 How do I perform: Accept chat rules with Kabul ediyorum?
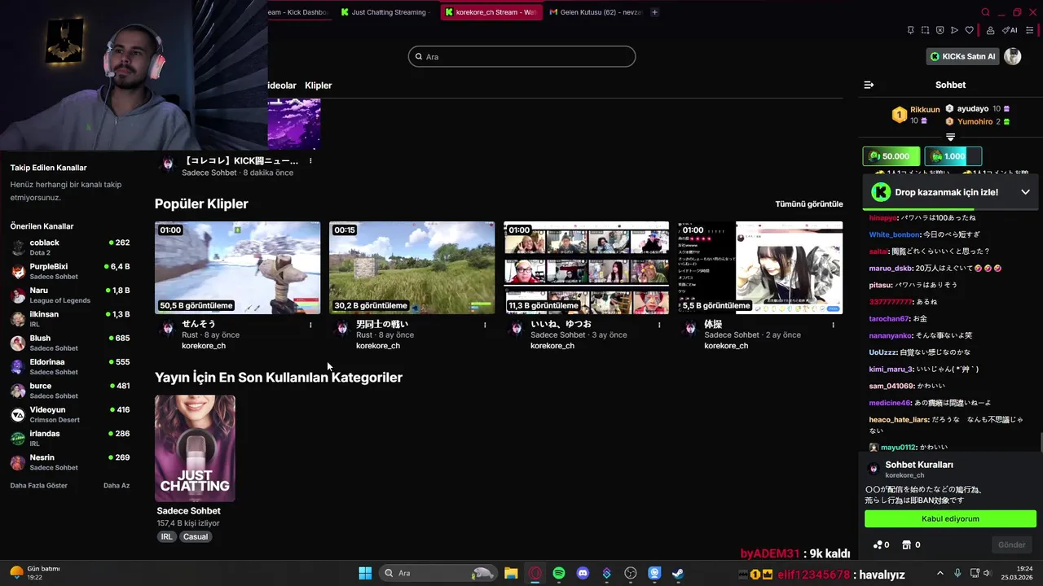pos(950,518)
